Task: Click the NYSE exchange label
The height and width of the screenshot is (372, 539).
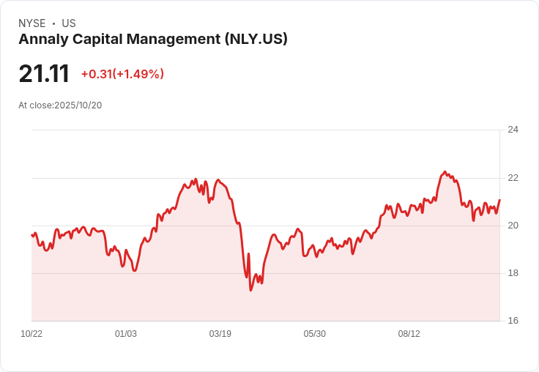Action: click(x=31, y=23)
